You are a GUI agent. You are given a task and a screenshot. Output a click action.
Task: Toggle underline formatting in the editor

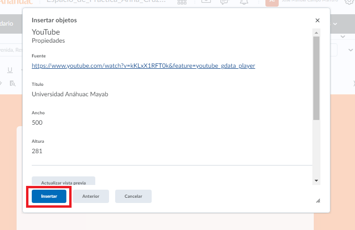pyautogui.click(x=10, y=70)
